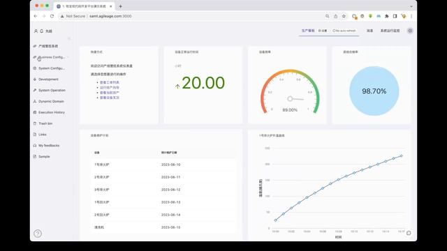Viewport: 447px width, 251px height.
Task: Click the 2023-06-13 date cell
Action: (170, 202)
